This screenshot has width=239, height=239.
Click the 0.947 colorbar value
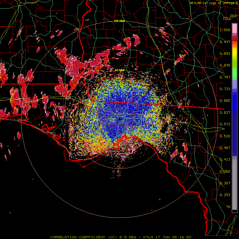click(x=225, y=42)
